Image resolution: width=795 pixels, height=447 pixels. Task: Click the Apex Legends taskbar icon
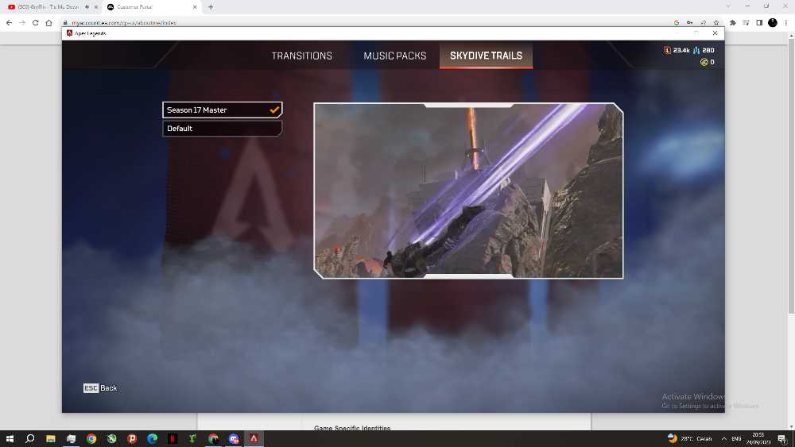click(x=254, y=438)
